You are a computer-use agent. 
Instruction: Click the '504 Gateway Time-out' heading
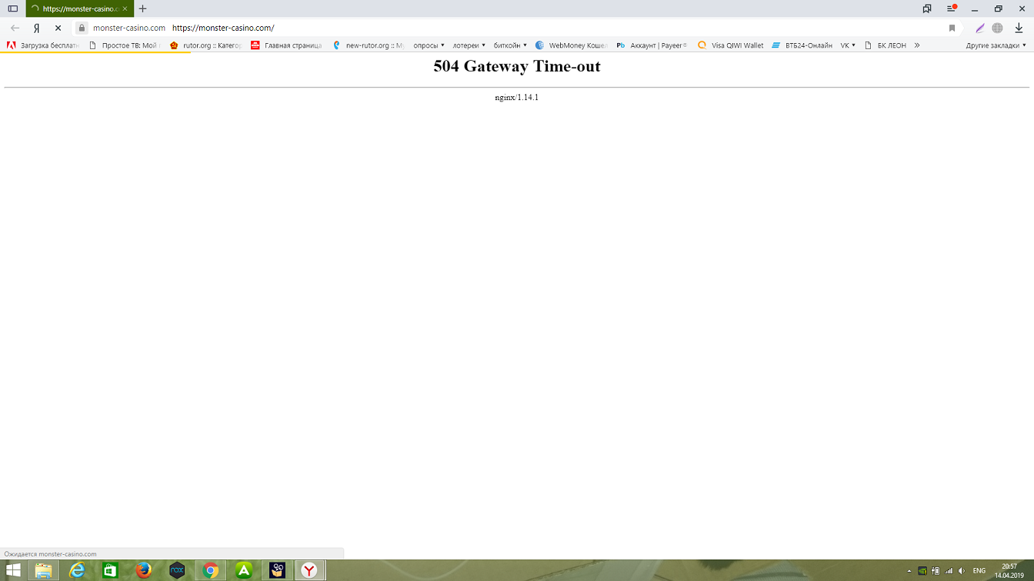point(517,66)
